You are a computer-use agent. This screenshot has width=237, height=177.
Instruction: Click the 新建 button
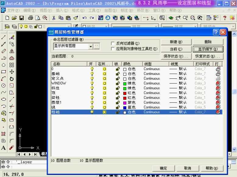click(x=176, y=42)
